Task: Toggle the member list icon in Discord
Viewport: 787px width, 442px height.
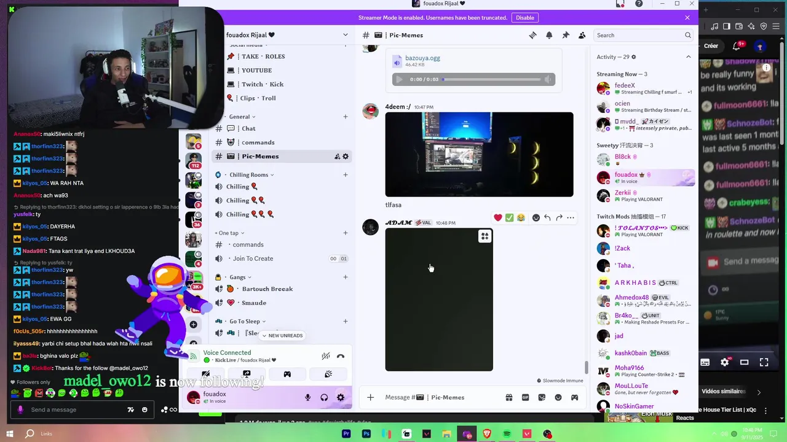Action: 582,35
